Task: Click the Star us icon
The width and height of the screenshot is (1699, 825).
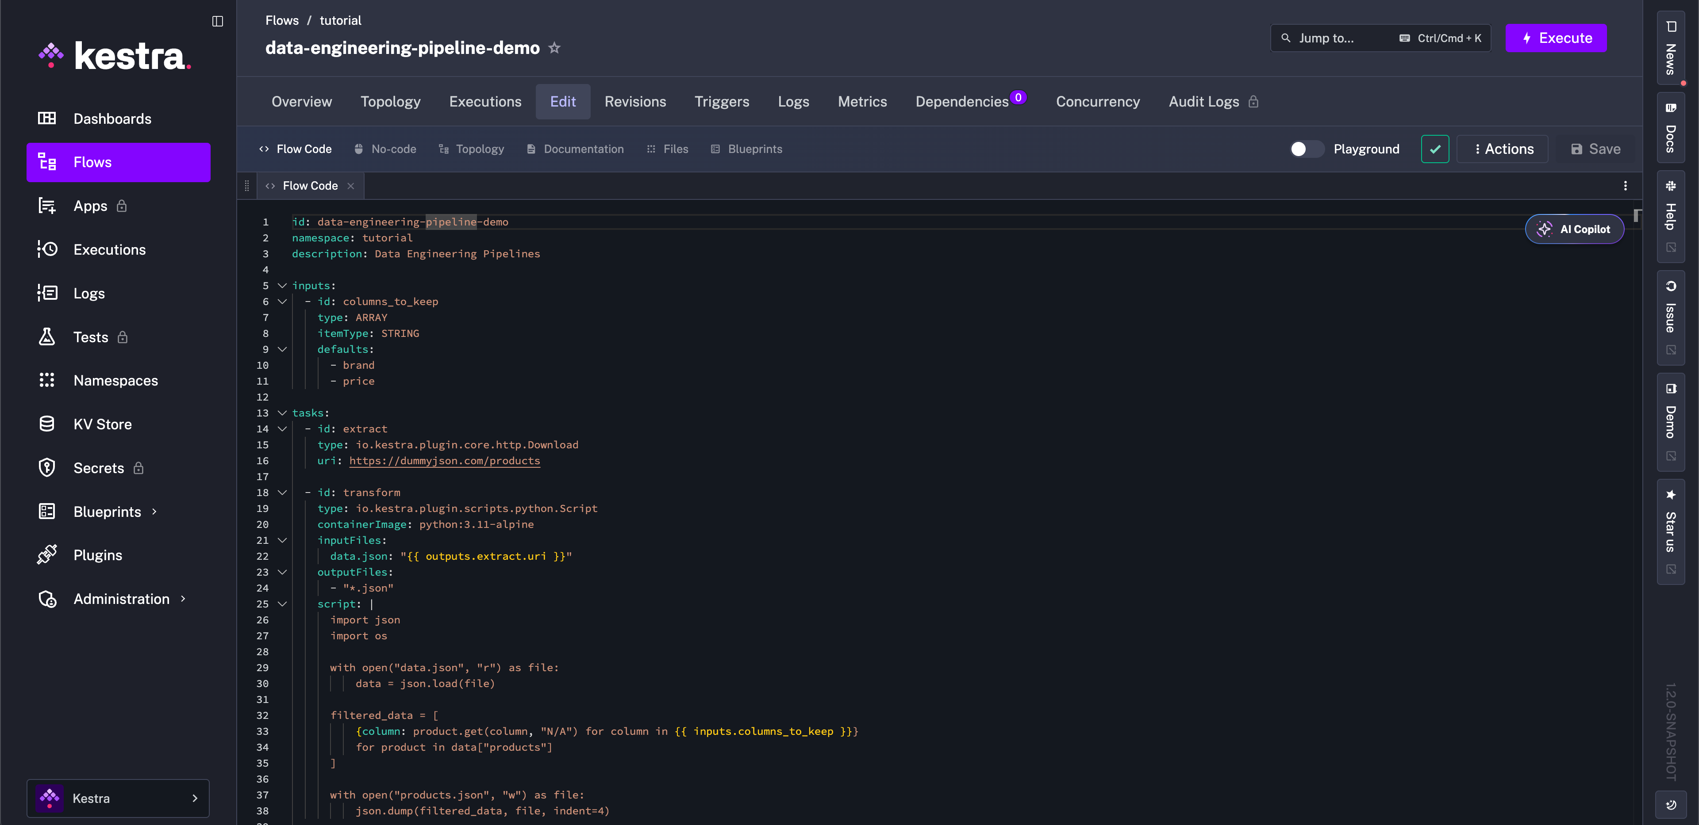Action: pyautogui.click(x=1671, y=495)
